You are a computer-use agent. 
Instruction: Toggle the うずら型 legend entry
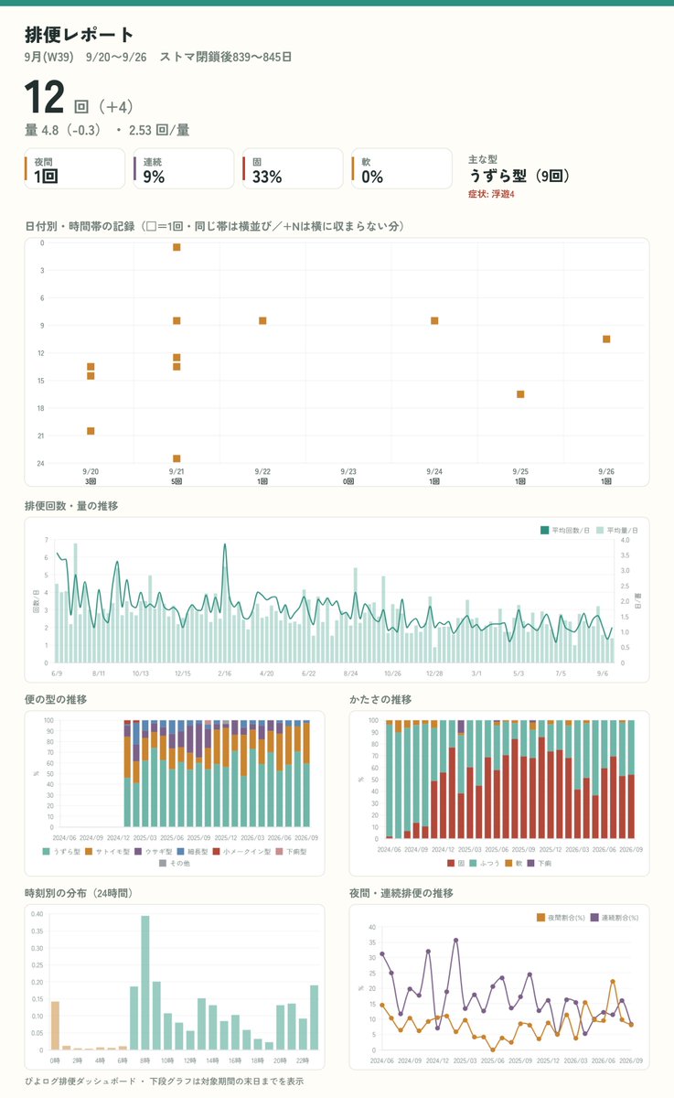[x=60, y=851]
